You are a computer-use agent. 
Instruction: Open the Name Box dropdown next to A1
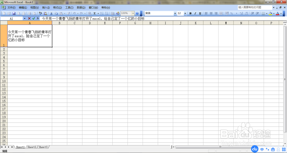(x=25, y=18)
